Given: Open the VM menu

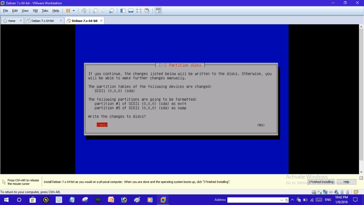Looking at the screenshot, I should tap(35, 11).
